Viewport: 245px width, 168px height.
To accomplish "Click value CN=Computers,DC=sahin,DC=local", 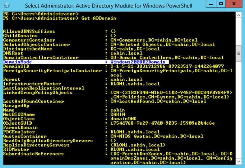I will click(x=154, y=40).
